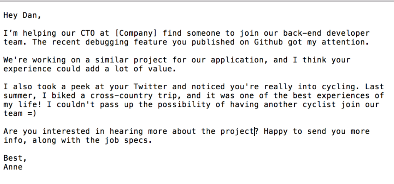Click the word 'cross-country' in the text
The image size is (394, 184).
[x=122, y=96]
